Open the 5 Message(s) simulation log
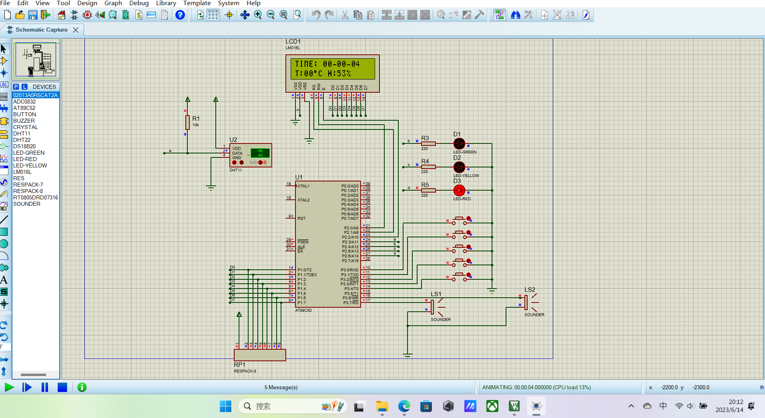765x418 pixels. coord(281,387)
